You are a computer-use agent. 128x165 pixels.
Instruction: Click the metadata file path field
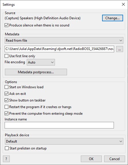click(x=59, y=49)
